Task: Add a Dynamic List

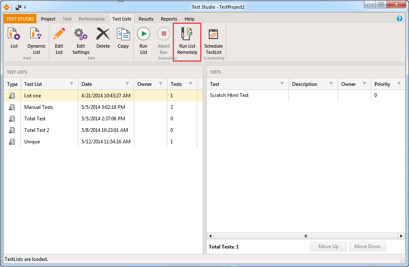Action: point(37,41)
